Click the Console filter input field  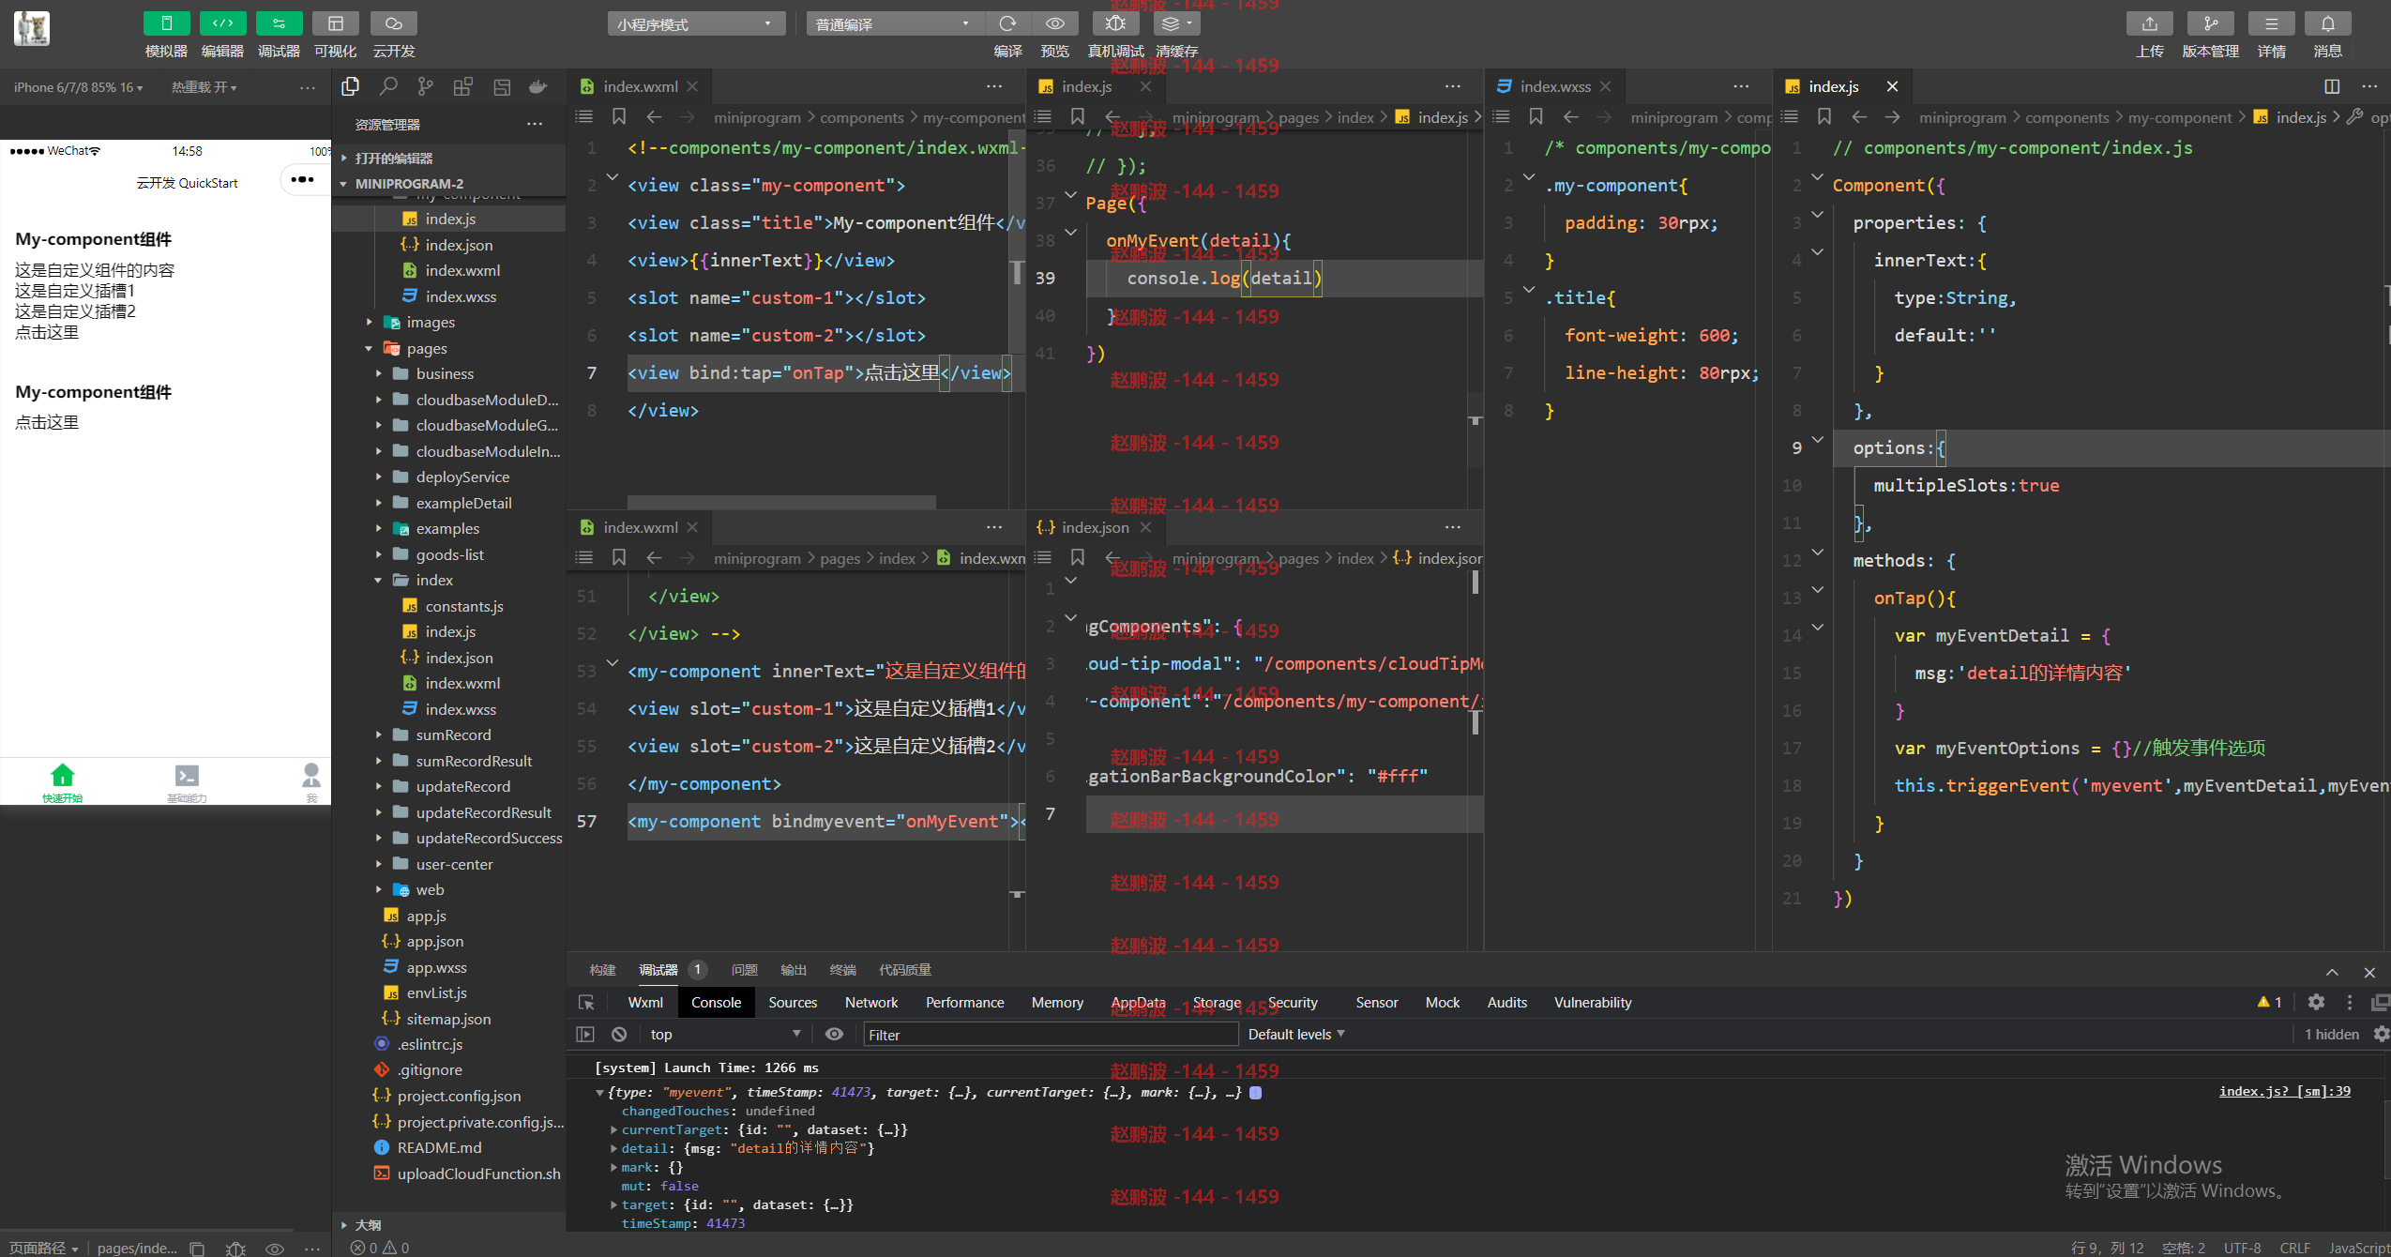pos(1051,1035)
